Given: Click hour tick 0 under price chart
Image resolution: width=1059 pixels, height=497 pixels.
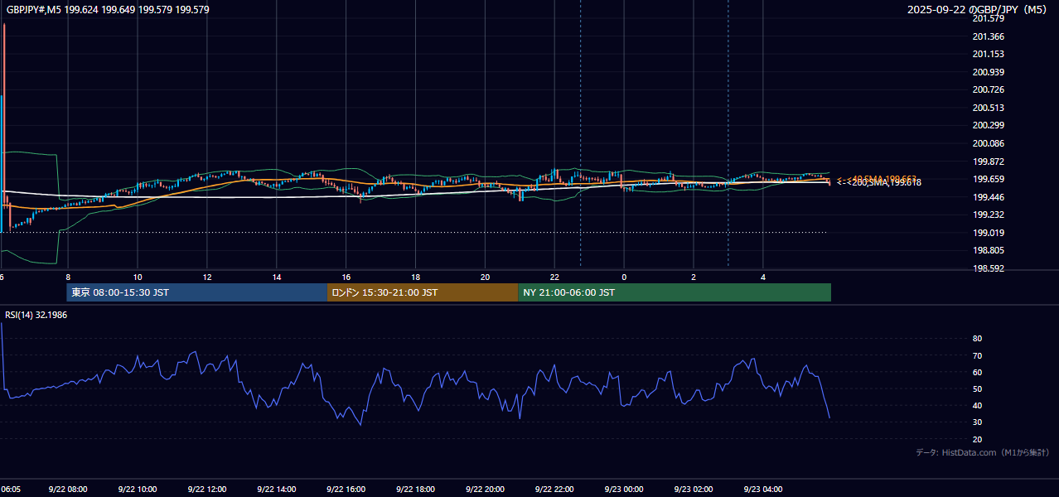Looking at the screenshot, I should (625, 277).
